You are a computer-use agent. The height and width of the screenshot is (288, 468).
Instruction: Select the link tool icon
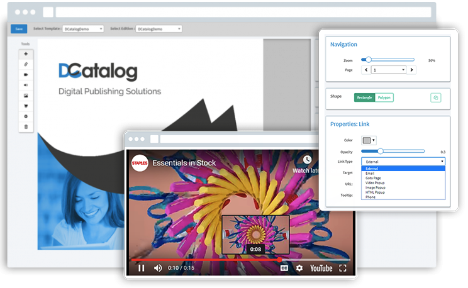click(x=26, y=65)
